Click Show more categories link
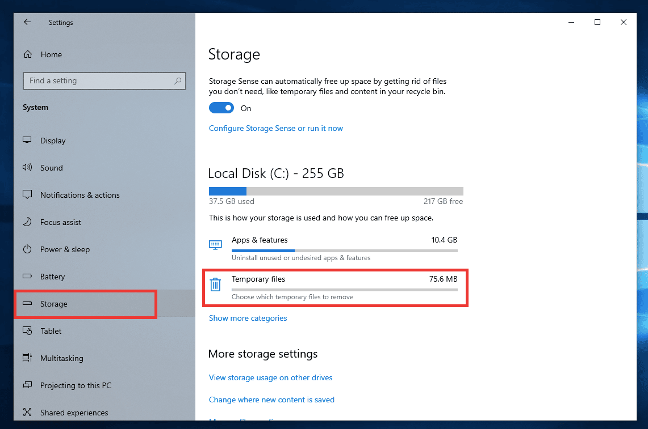 [x=248, y=318]
